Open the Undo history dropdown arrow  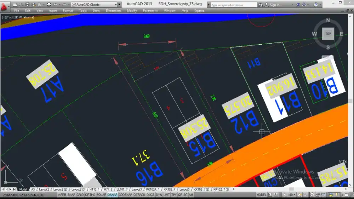click(59, 5)
